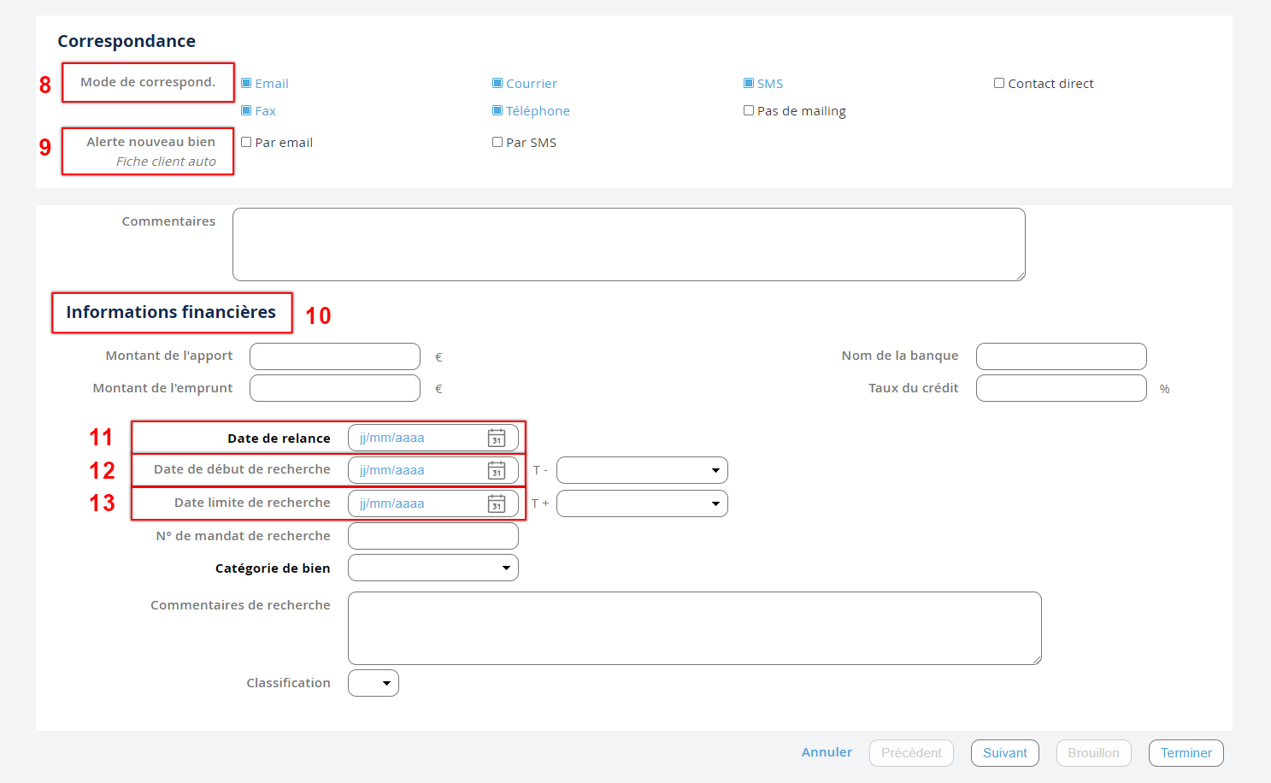Viewport: 1271px width, 783px height.
Task: Click the Nom de la banque field
Action: coord(1061,356)
